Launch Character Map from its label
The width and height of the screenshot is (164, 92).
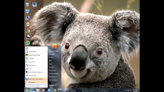(32, 76)
